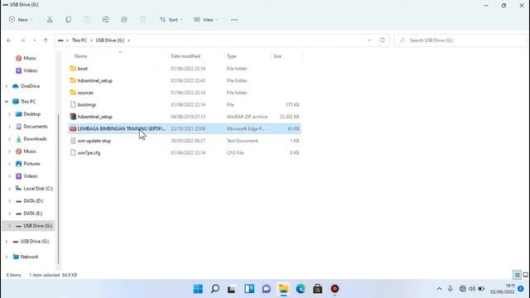Open the View dropdown
The height and width of the screenshot is (298, 530).
[206, 20]
